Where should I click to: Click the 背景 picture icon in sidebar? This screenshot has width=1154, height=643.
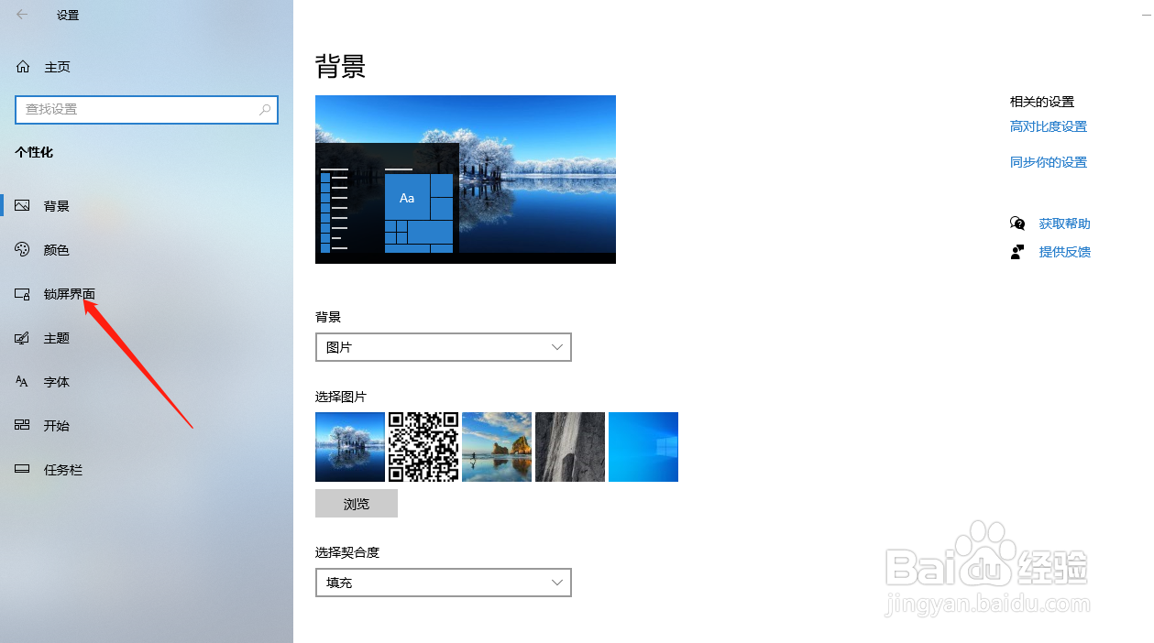tap(23, 206)
